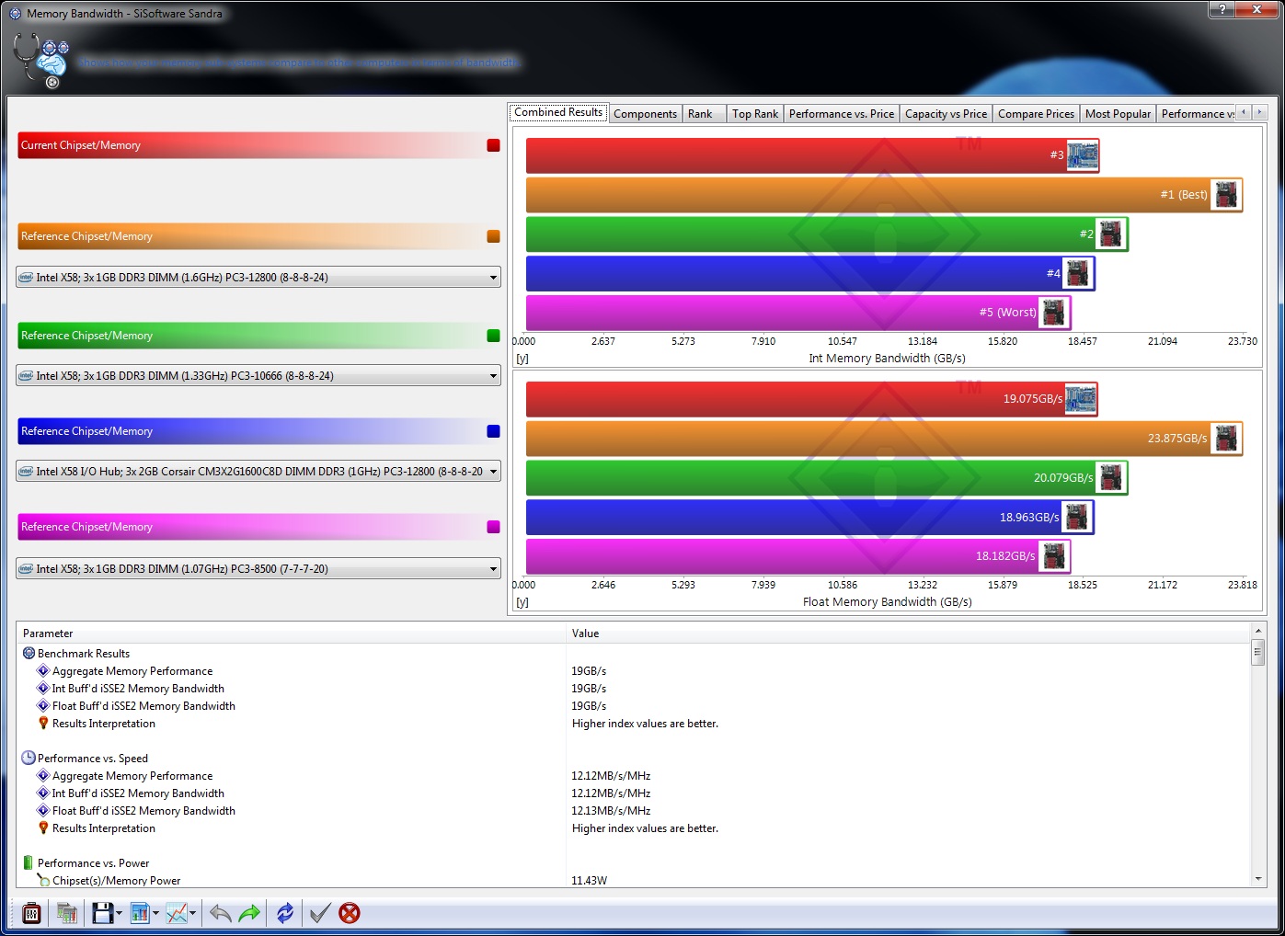Click motherboard thumbnail on #2 green bar

click(x=1111, y=234)
